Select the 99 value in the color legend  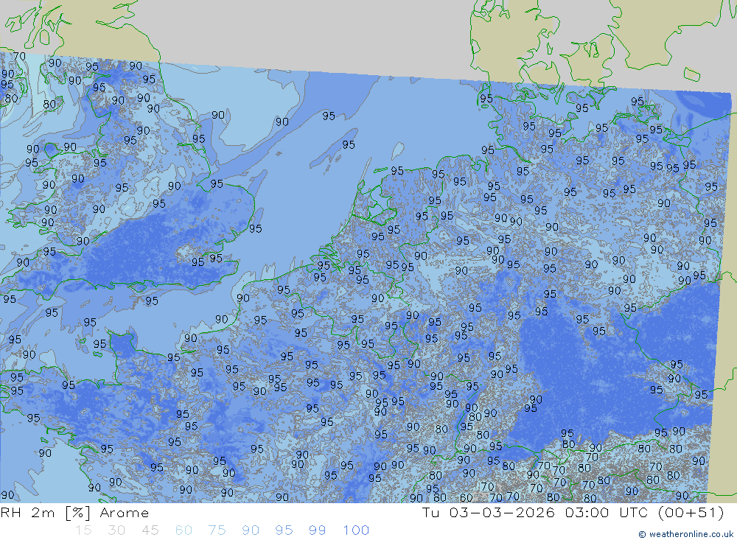[317, 530]
